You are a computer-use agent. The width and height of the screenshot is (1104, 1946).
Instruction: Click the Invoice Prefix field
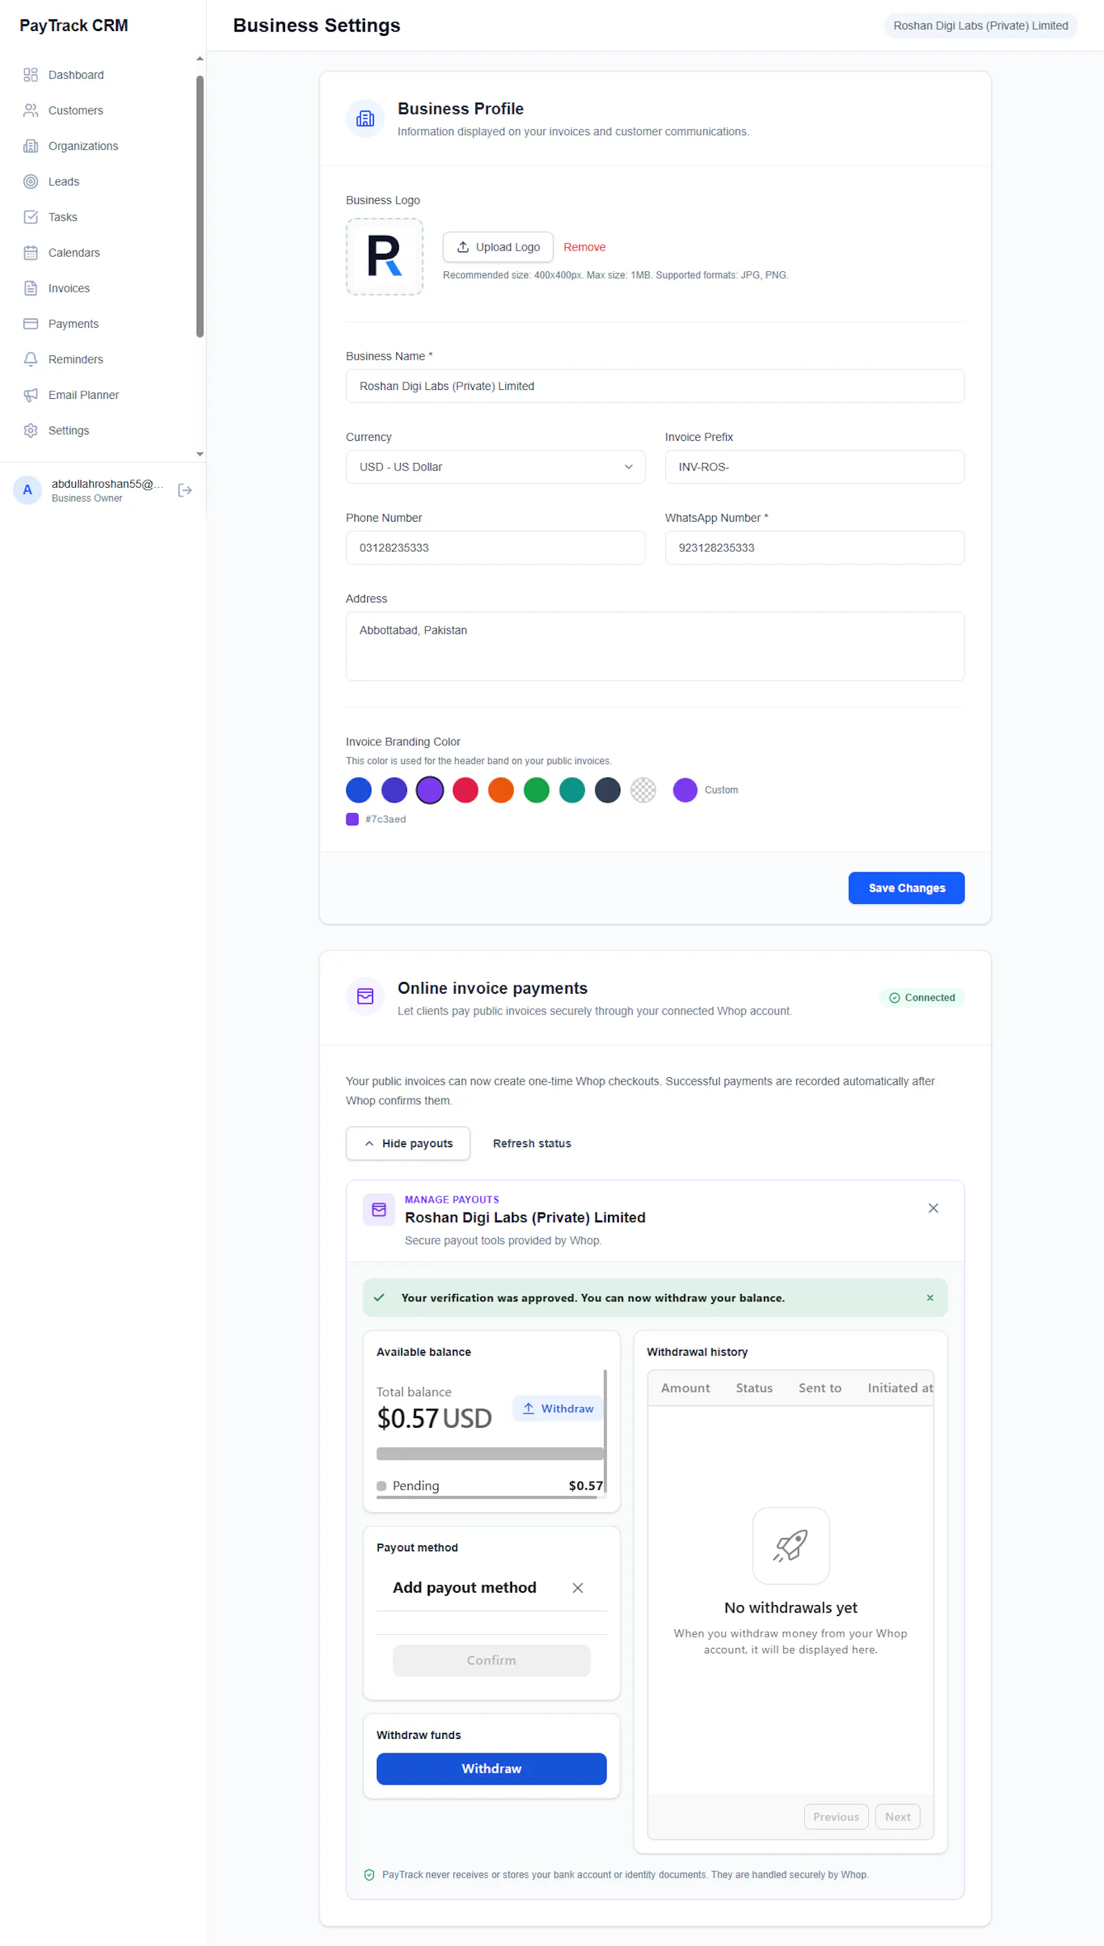(814, 467)
